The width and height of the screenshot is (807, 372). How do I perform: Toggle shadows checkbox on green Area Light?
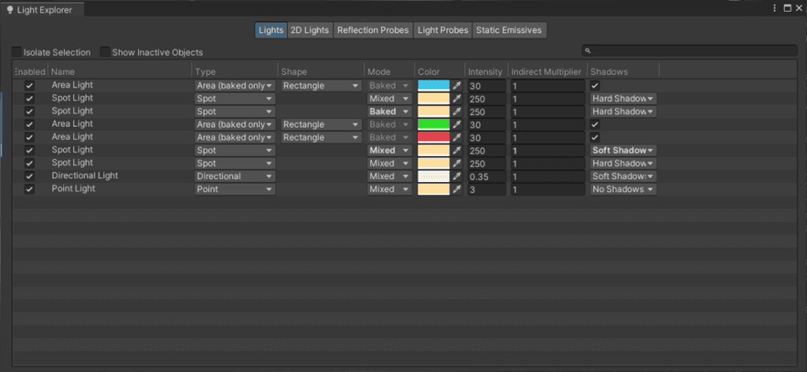click(x=595, y=125)
